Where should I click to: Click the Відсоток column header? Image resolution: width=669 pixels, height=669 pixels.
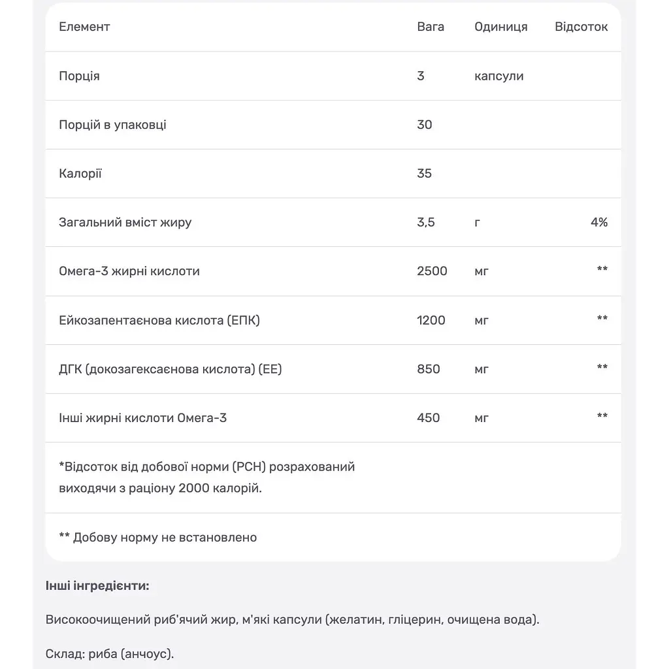point(581,27)
